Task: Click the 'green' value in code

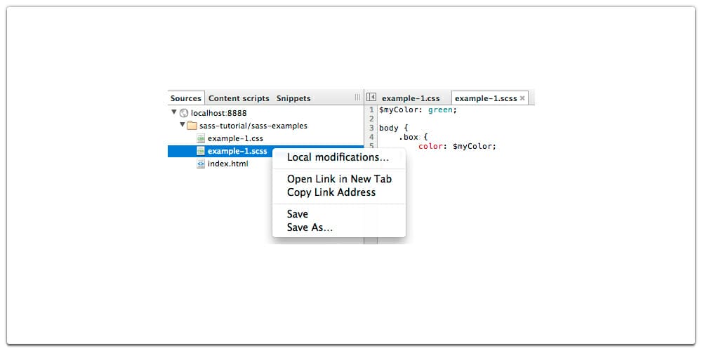Action: (x=440, y=110)
